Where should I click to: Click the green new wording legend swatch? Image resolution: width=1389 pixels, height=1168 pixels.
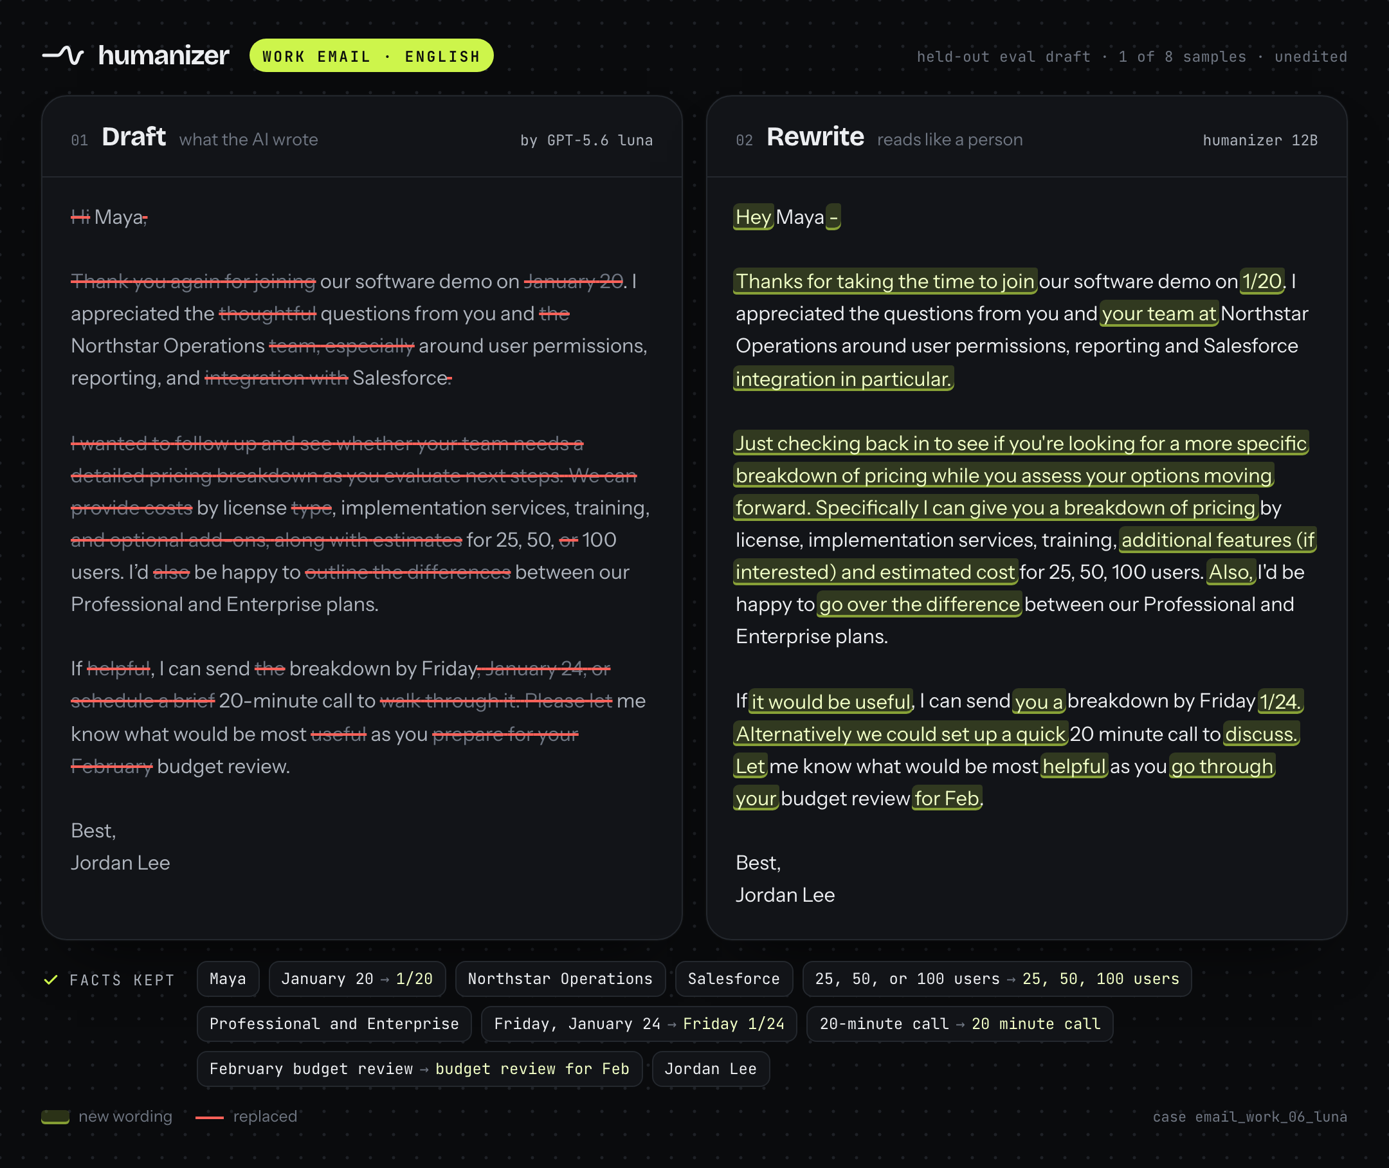pos(55,1117)
